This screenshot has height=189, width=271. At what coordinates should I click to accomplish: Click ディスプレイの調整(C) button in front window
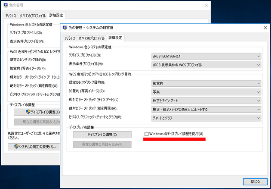click(x=102, y=135)
